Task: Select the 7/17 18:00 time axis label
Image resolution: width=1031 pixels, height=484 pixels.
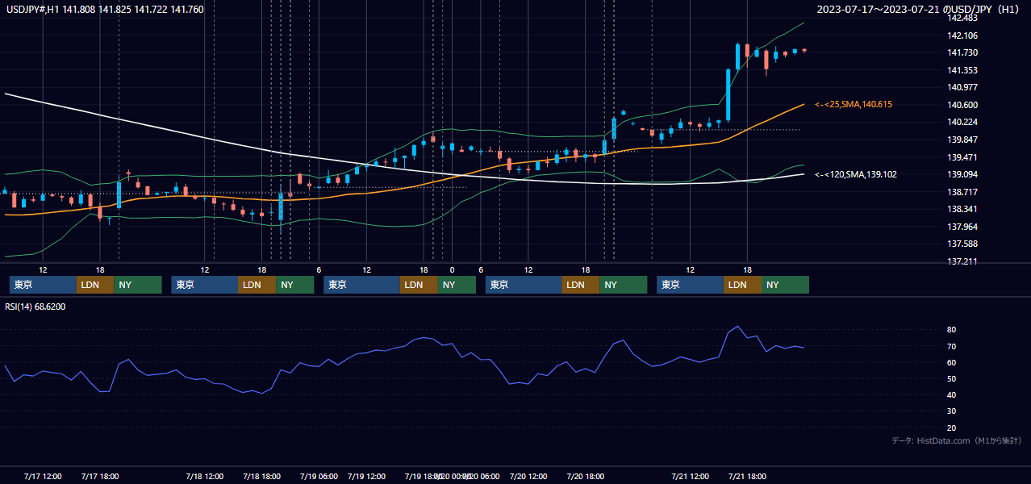Action: tap(101, 477)
